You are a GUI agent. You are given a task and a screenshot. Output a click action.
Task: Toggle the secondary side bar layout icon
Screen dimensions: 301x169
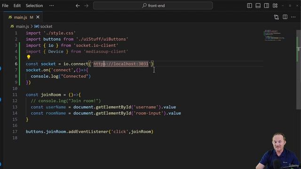pos(267,6)
